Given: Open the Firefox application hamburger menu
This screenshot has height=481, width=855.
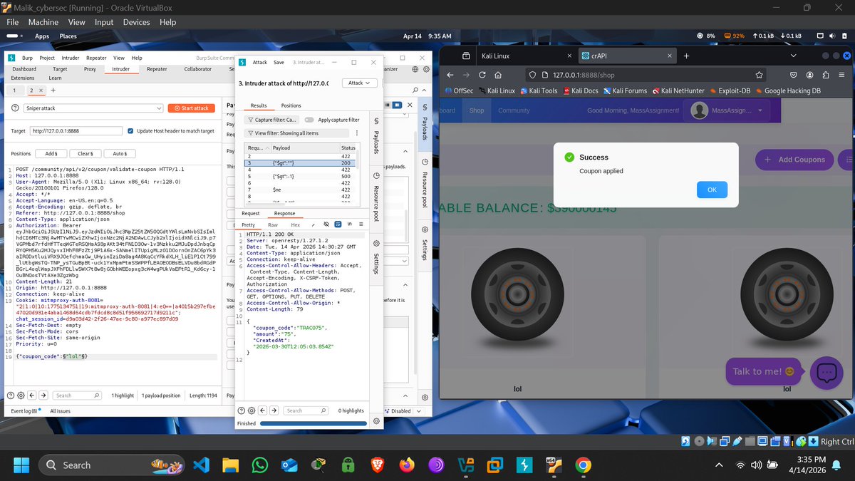Looking at the screenshot, I should tap(841, 75).
